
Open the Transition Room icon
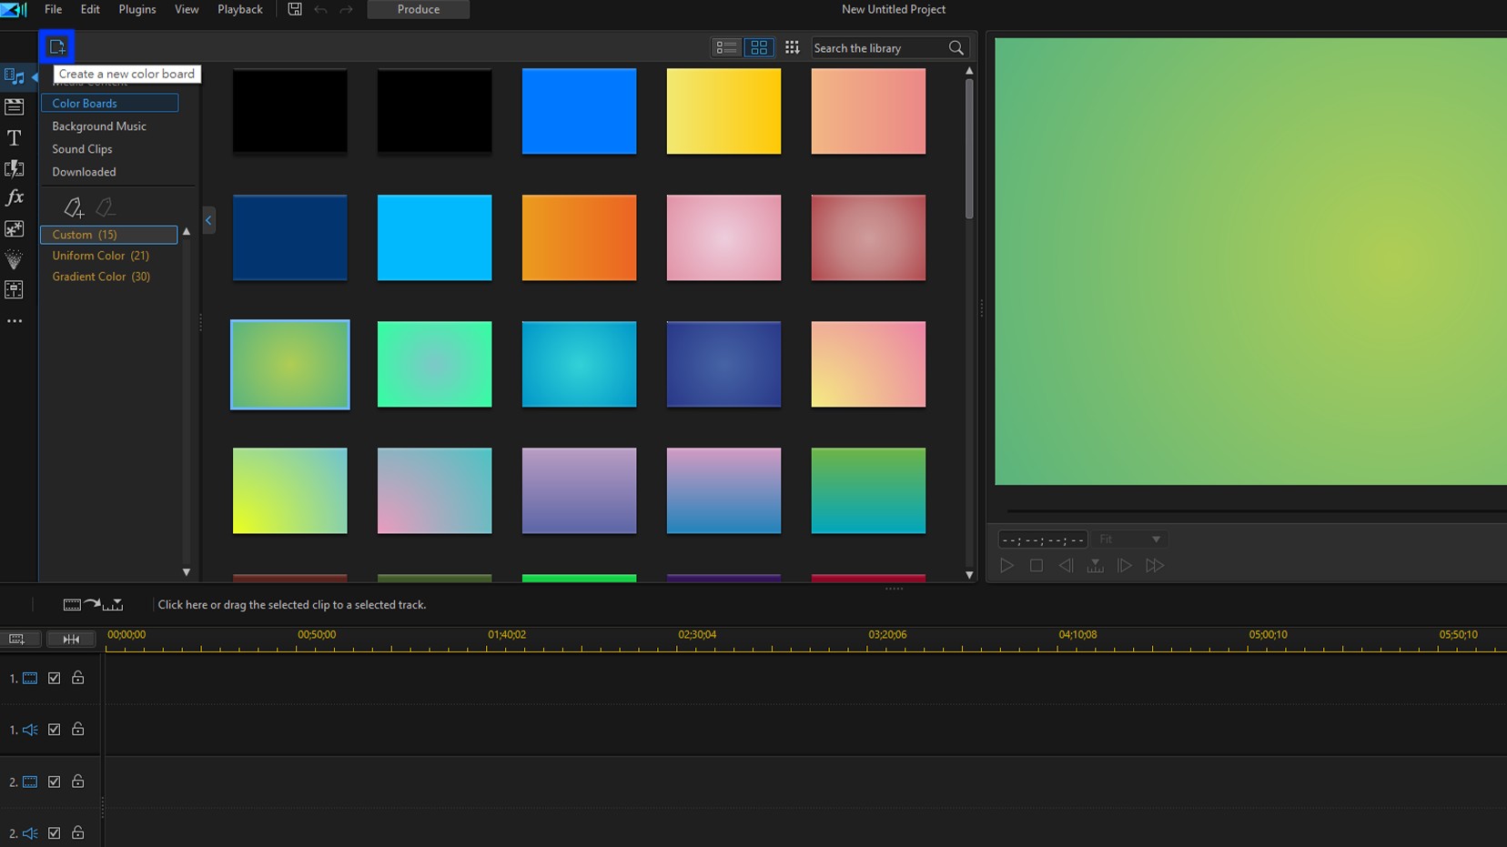point(15,168)
